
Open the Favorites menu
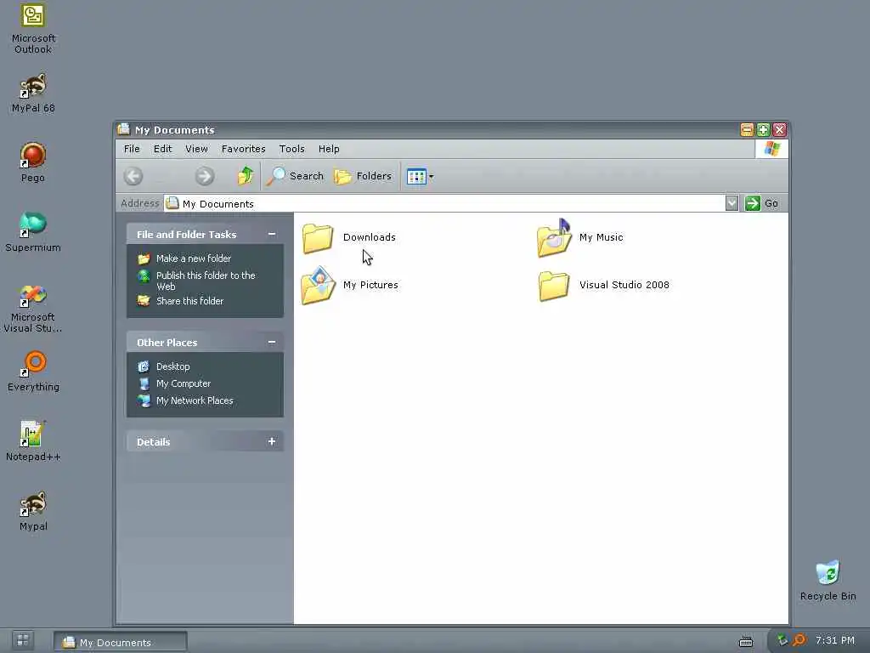[x=243, y=149]
